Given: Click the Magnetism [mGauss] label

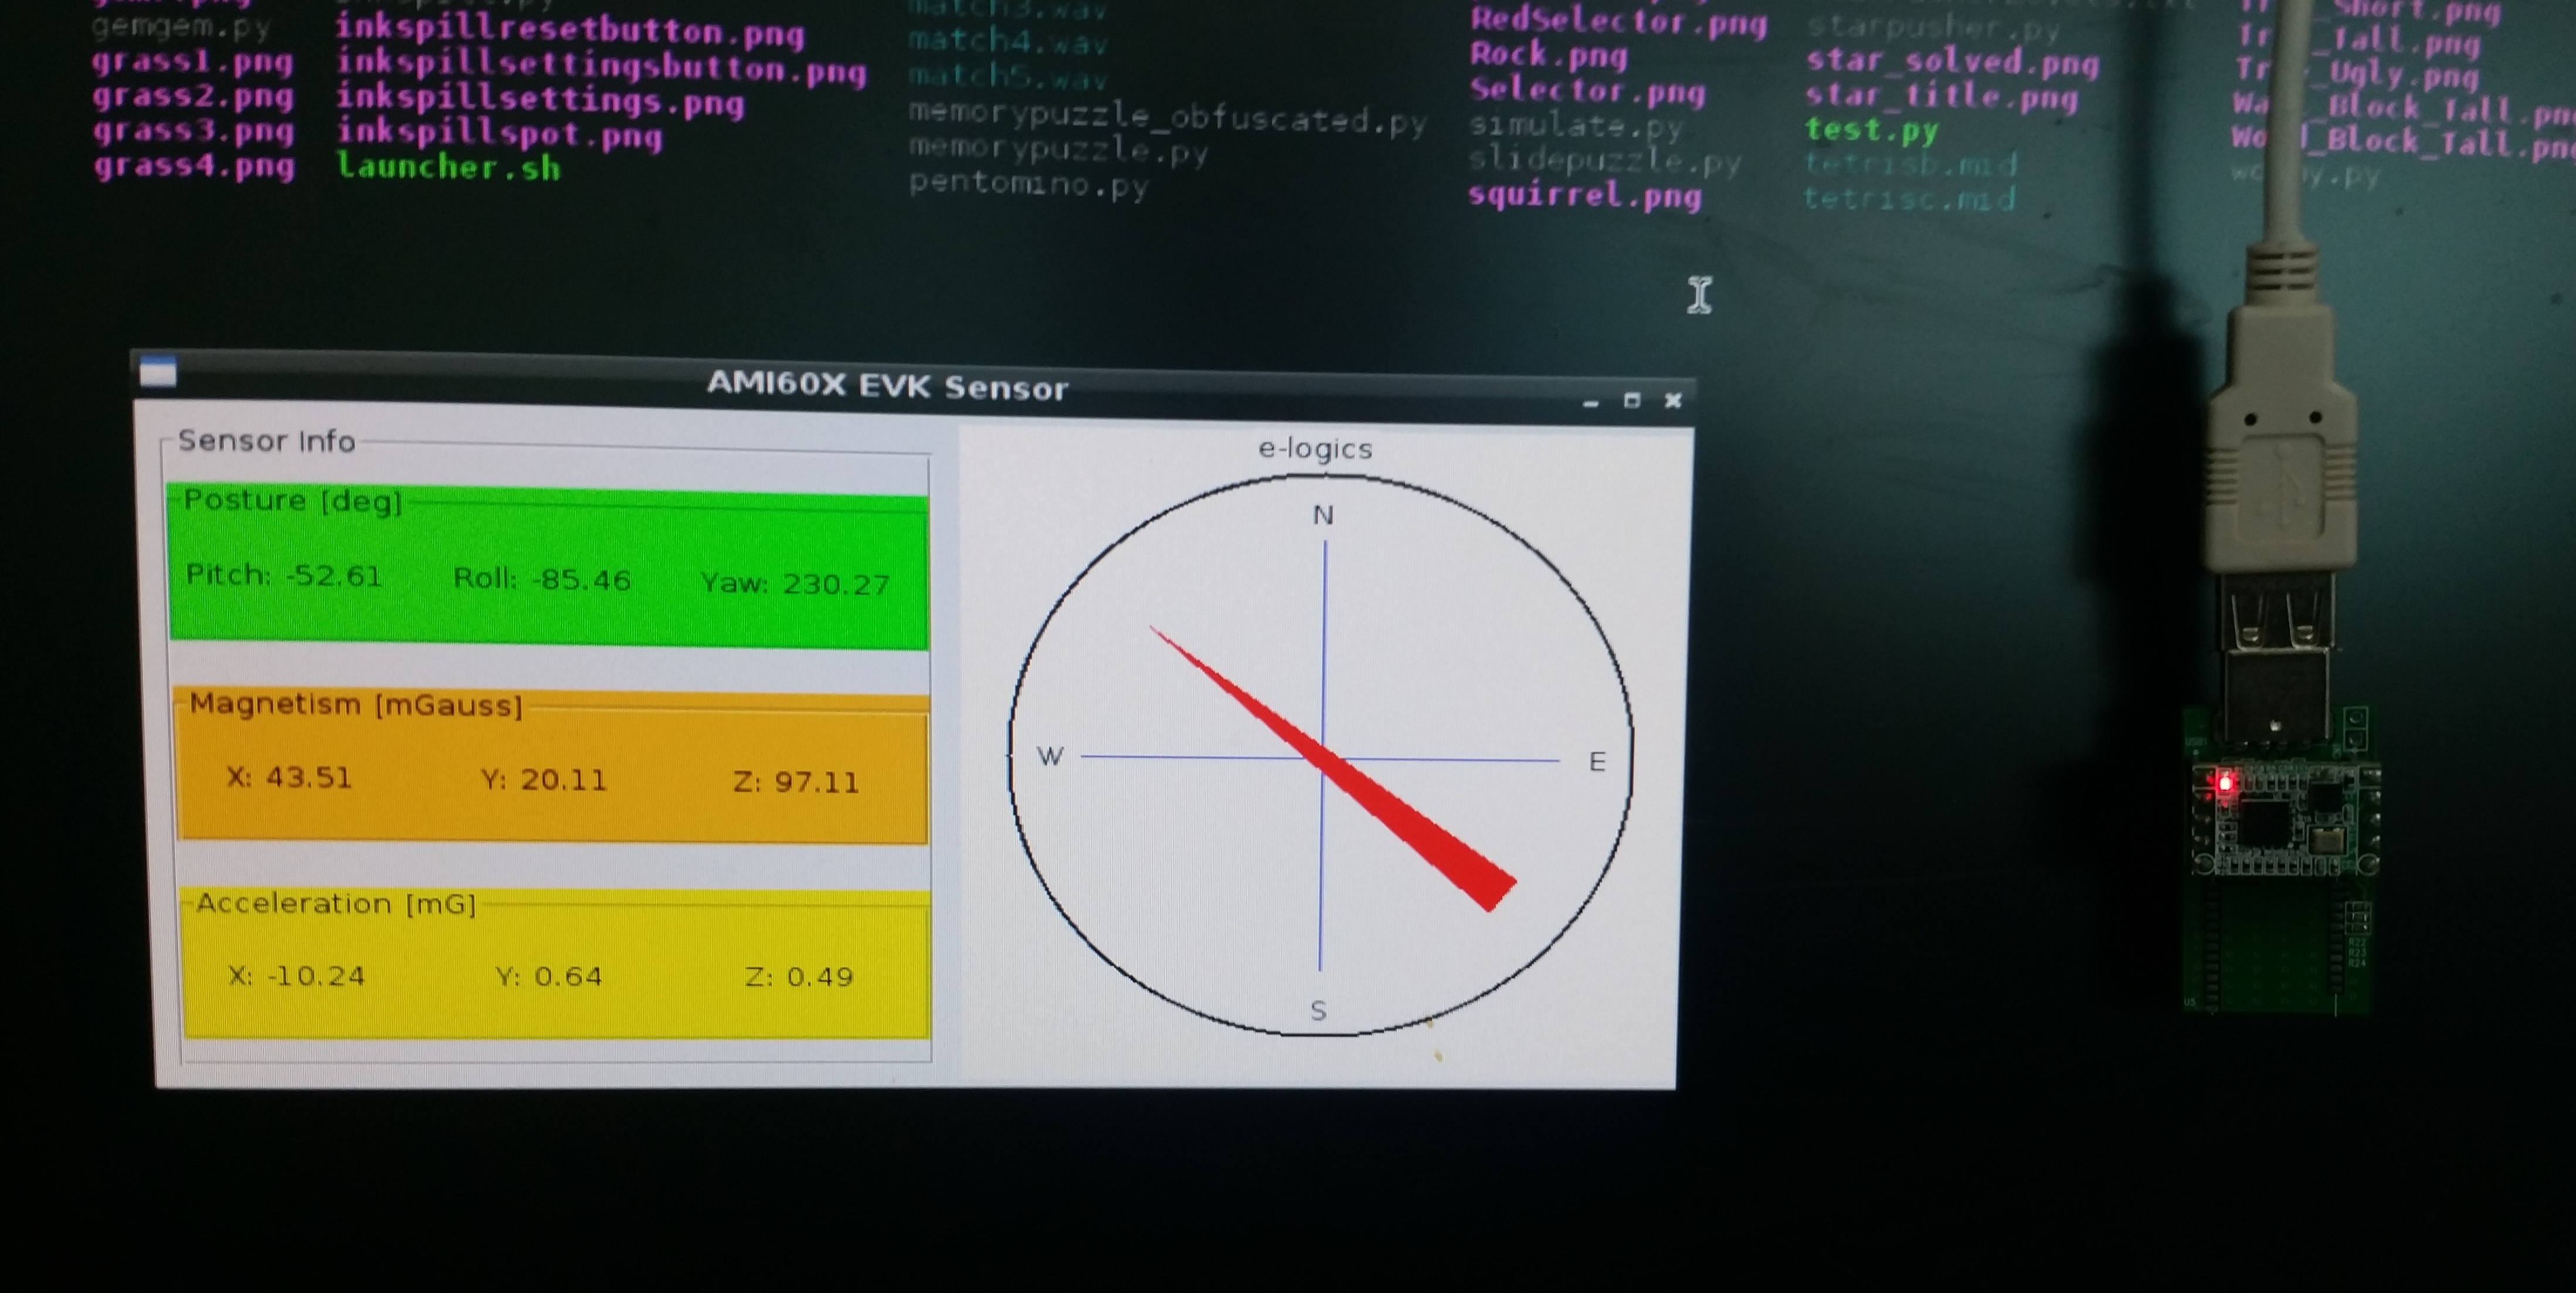Looking at the screenshot, I should click(x=356, y=705).
